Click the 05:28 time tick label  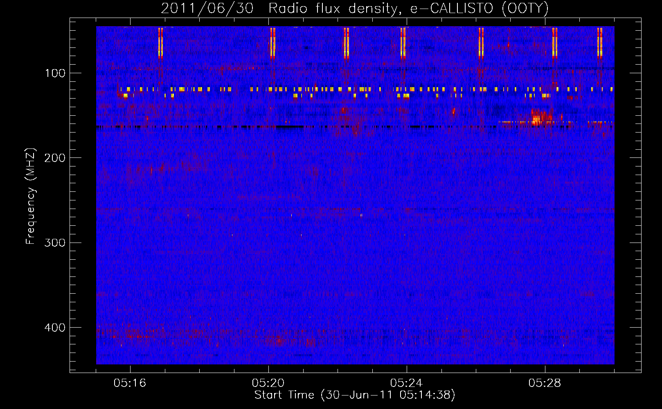click(x=545, y=383)
